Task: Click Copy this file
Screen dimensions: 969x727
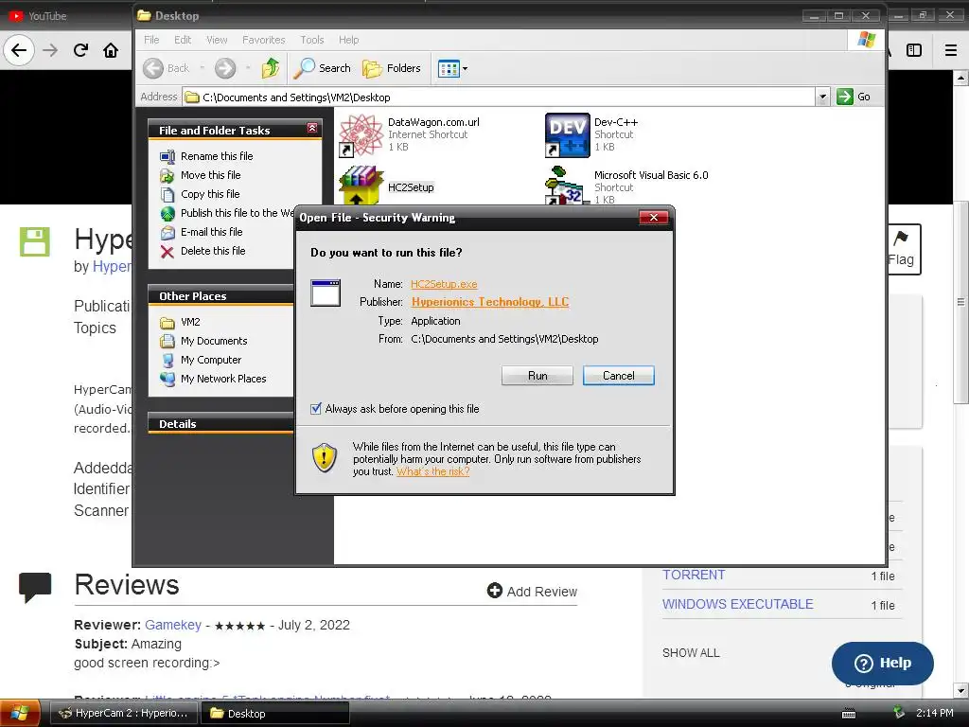Action: tap(209, 194)
